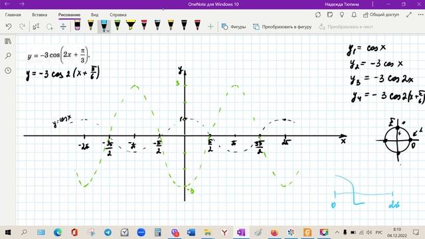
Task: Open the volume control in the tray
Action: pyautogui.click(x=369, y=232)
